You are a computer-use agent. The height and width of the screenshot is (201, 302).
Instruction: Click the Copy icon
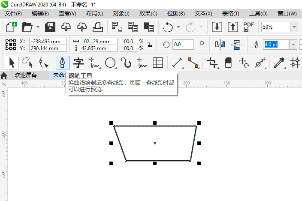tap(133, 27)
